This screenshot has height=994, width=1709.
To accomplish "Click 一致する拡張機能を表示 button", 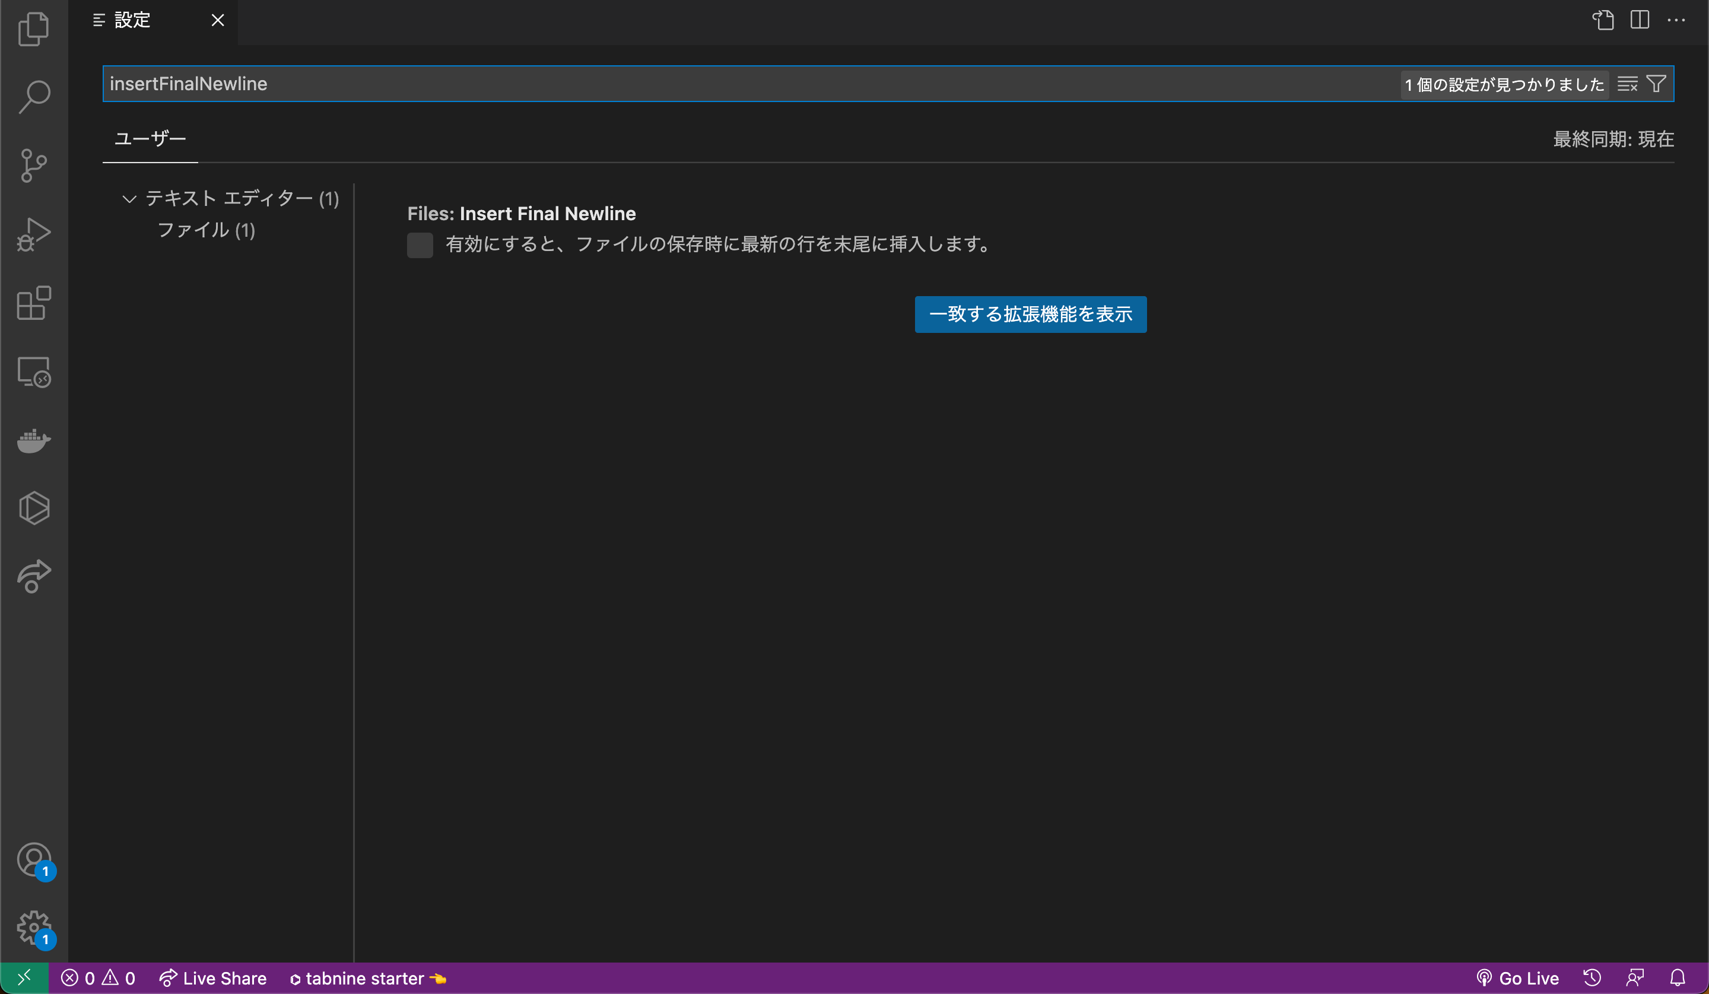I will [x=1030, y=314].
